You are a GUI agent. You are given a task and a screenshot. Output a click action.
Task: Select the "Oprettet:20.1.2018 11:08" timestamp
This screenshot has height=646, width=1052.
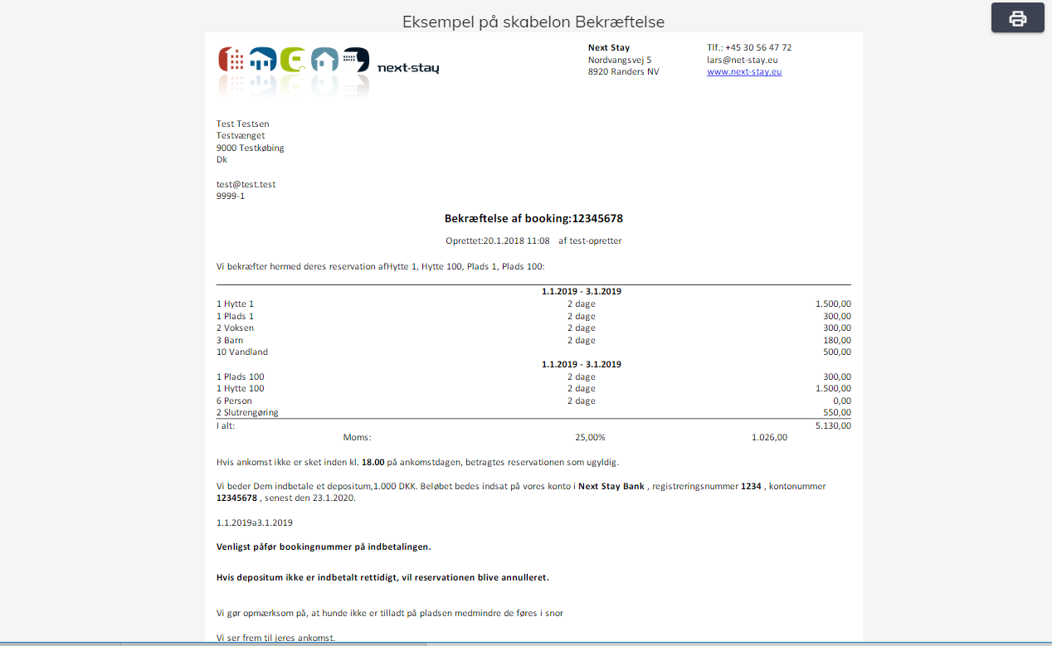[498, 241]
